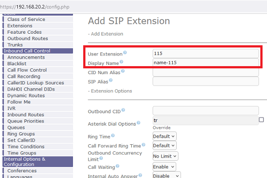Click help icon beside Display Name
Viewport: 267px width, 178px height.
[121, 62]
